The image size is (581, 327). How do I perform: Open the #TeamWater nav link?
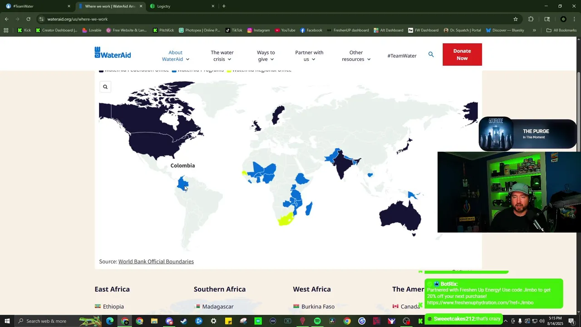click(x=402, y=56)
